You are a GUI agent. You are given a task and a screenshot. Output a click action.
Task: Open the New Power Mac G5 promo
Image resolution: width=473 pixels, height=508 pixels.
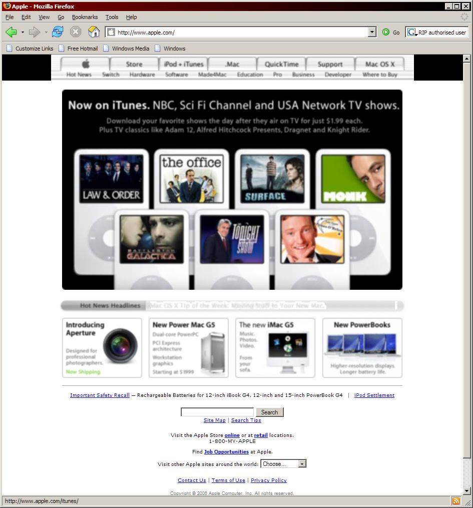point(189,348)
